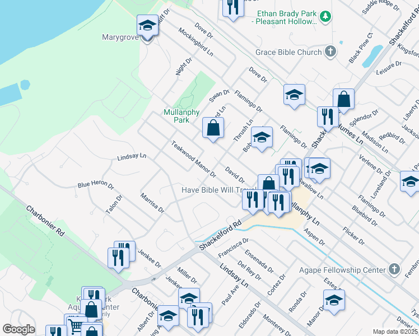The width and height of the screenshot is (419, 336).
Task: Select the shopping bag marker near Mullanphy Park
Action: [213, 128]
